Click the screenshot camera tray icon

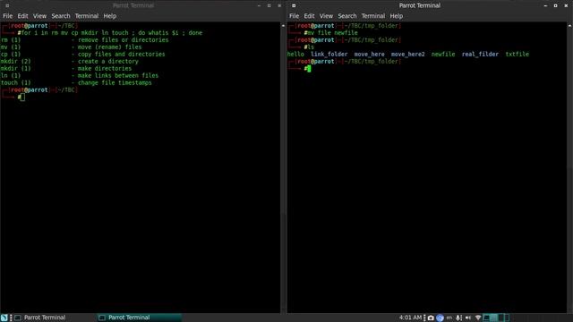click(431, 318)
